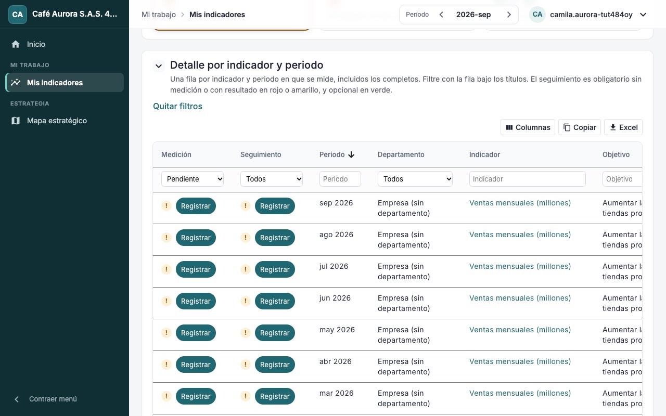Click the Medición column header

176,154
